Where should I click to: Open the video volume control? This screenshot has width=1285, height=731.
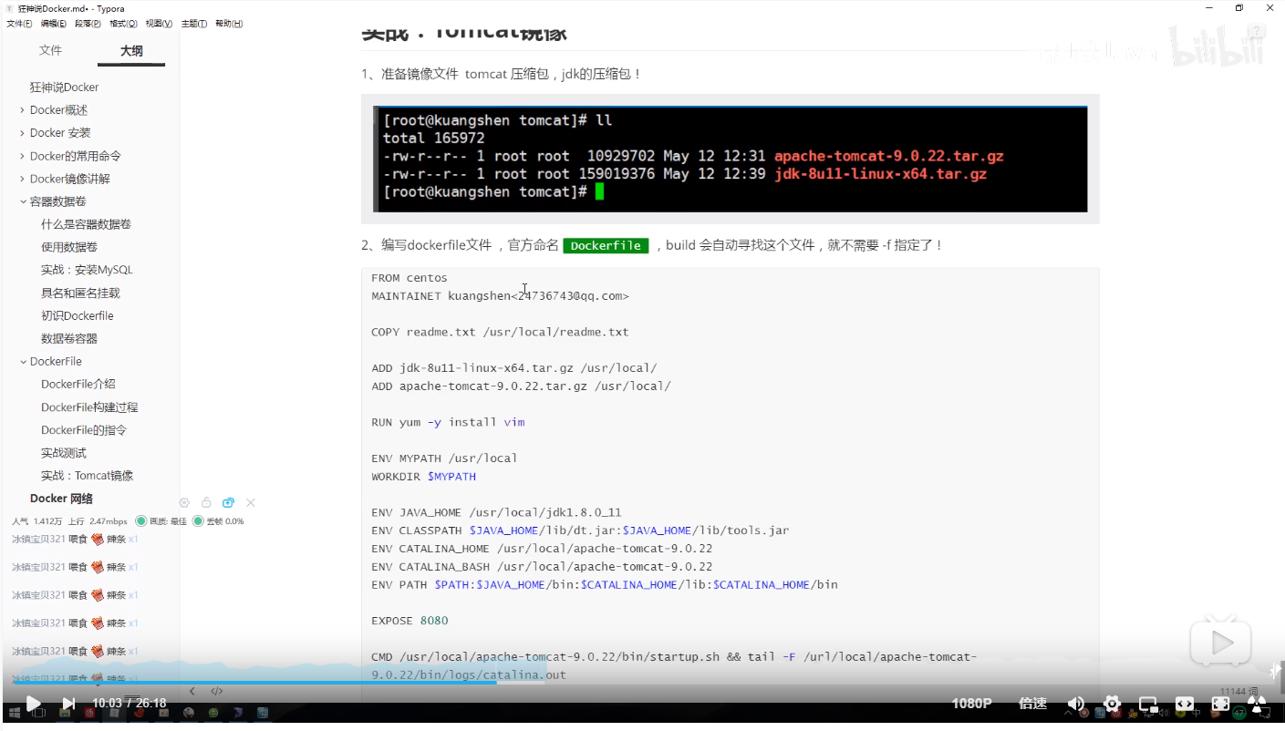click(x=1076, y=704)
